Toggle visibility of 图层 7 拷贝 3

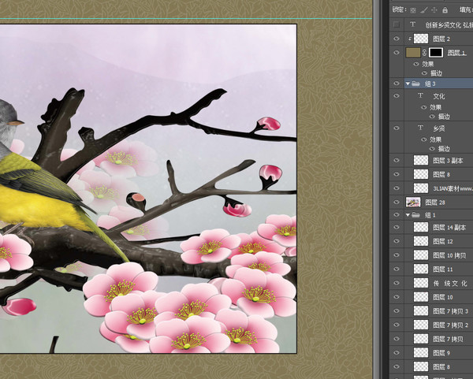coord(397,310)
